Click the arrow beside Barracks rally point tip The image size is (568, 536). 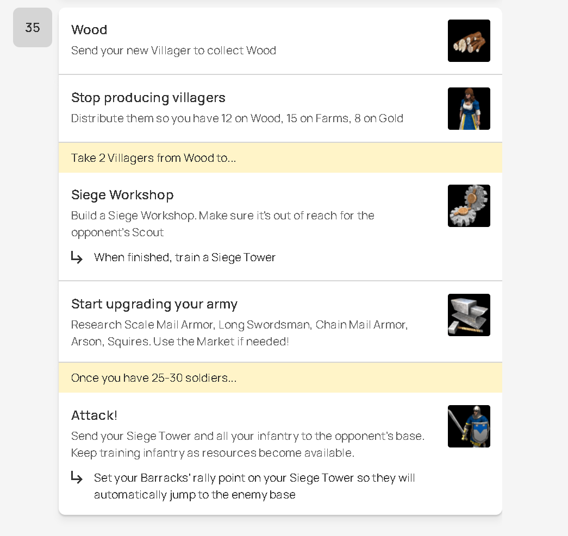(77, 478)
